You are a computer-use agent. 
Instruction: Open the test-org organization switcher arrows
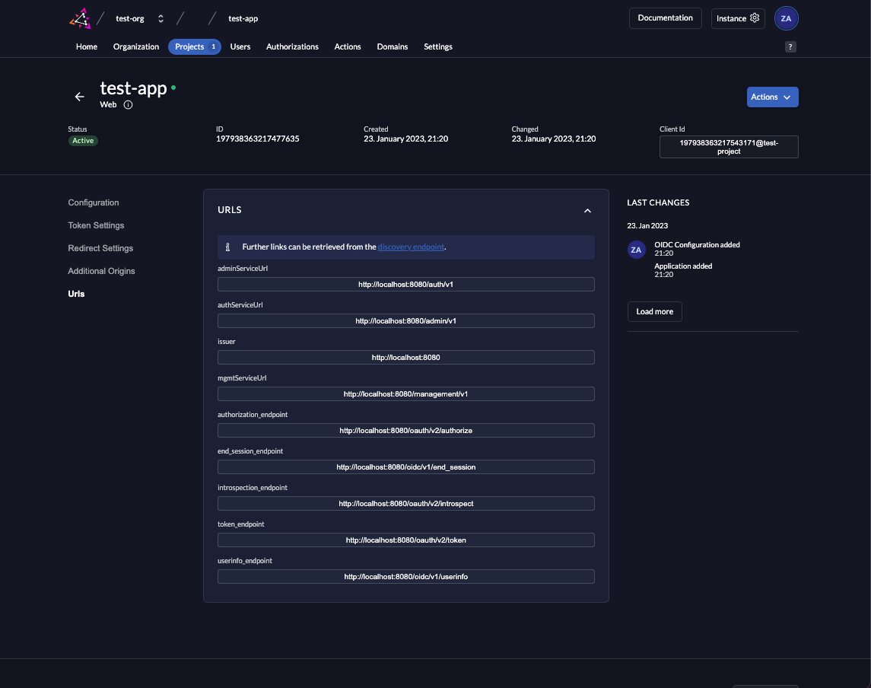(x=161, y=18)
